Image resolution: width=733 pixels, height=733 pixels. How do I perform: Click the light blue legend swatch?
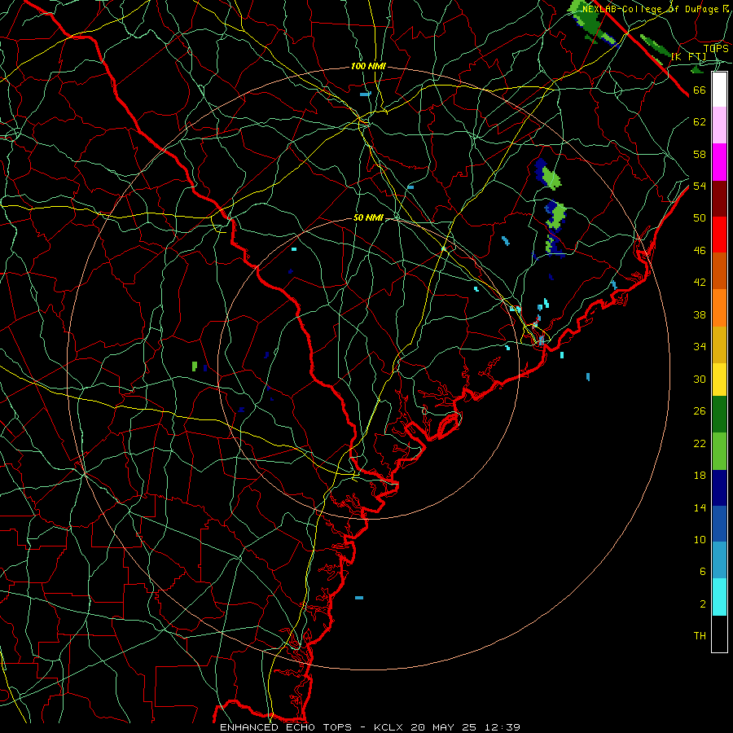[x=719, y=560]
